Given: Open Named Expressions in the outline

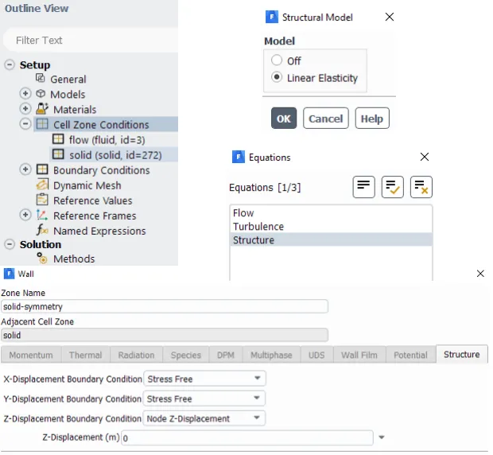Looking at the screenshot, I should click(99, 231).
